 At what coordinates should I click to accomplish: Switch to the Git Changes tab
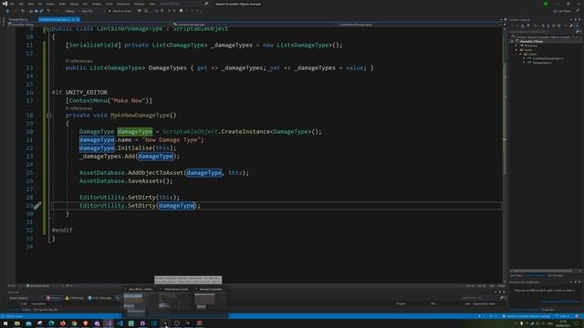pos(555,275)
